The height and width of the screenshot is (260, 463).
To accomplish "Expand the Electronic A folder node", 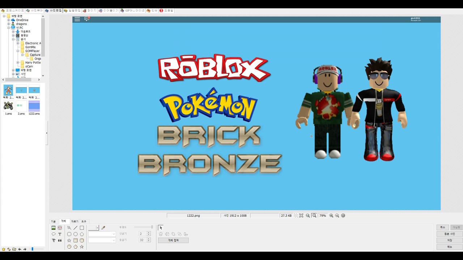I will coord(18,43).
